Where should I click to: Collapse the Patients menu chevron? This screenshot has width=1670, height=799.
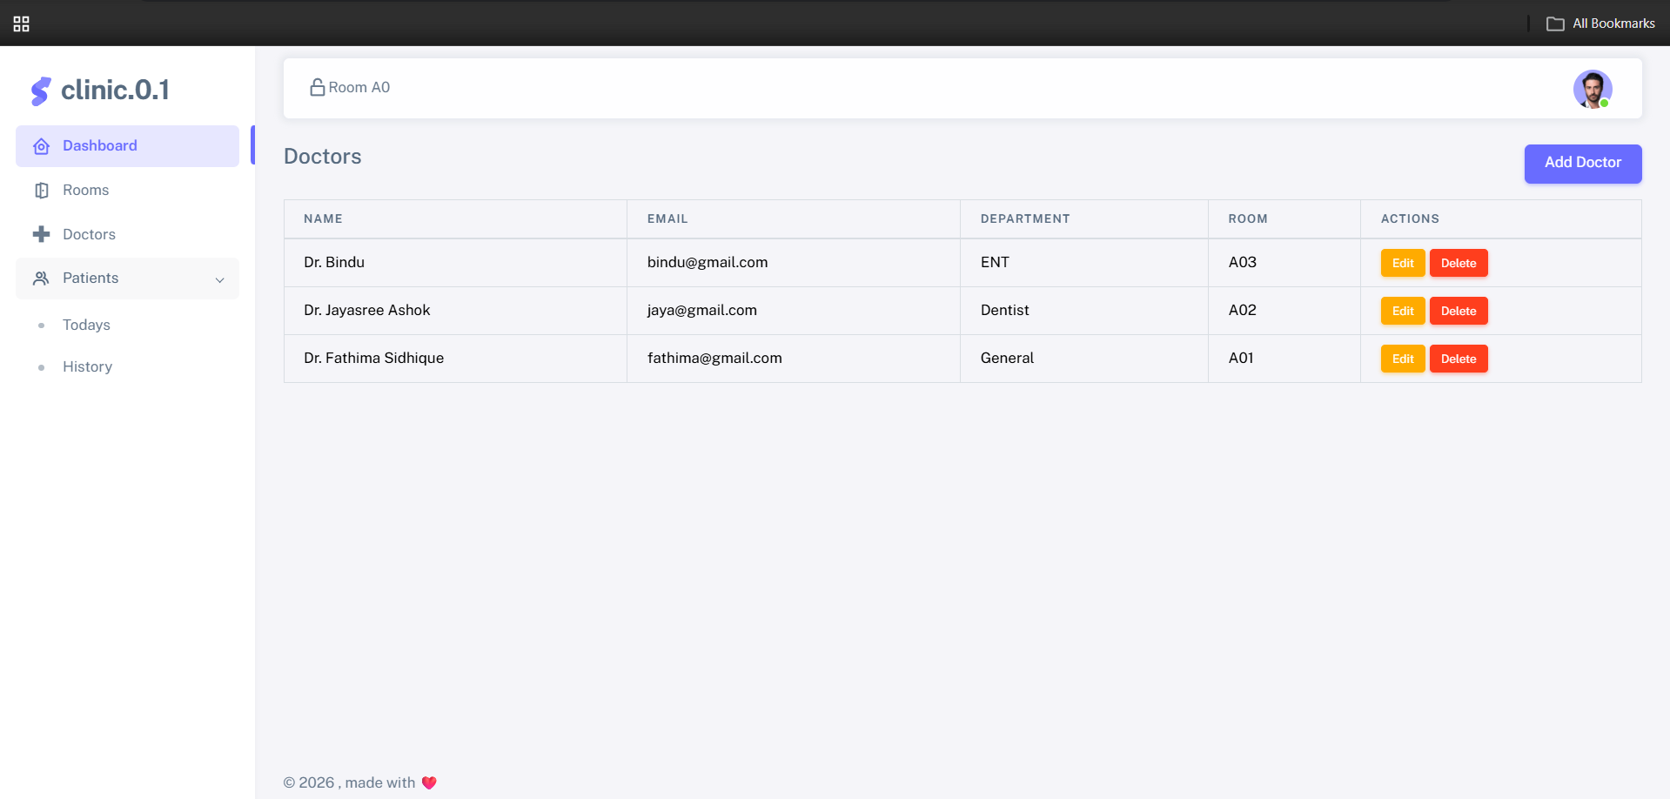pyautogui.click(x=220, y=279)
